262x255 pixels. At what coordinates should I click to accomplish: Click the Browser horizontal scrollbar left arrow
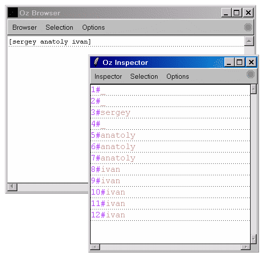12,187
